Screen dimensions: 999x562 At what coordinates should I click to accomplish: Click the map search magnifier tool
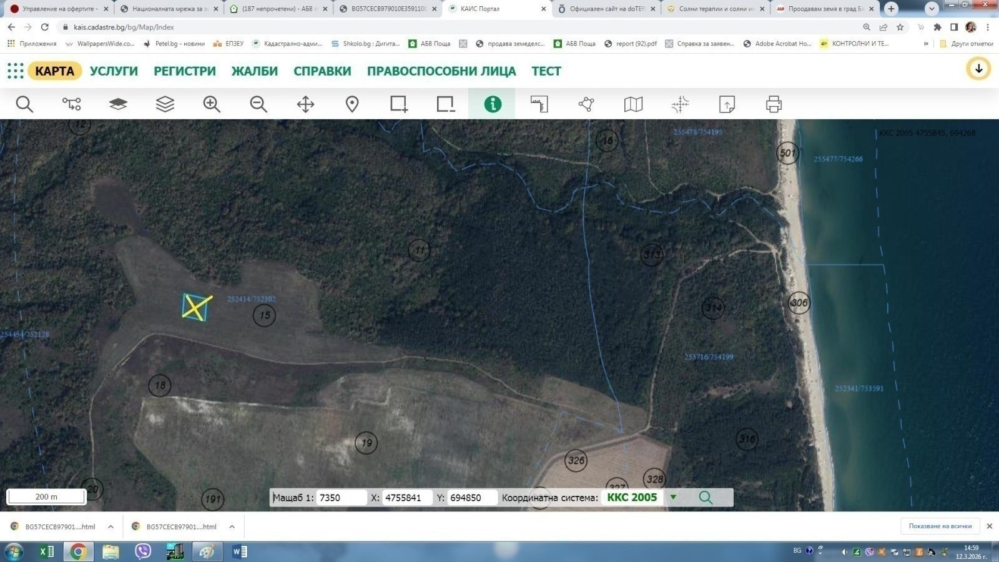(24, 104)
